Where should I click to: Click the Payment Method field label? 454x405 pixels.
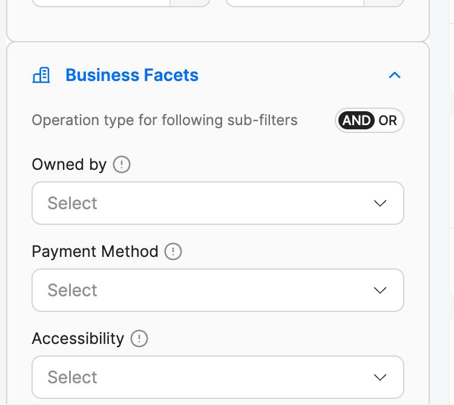(x=95, y=251)
